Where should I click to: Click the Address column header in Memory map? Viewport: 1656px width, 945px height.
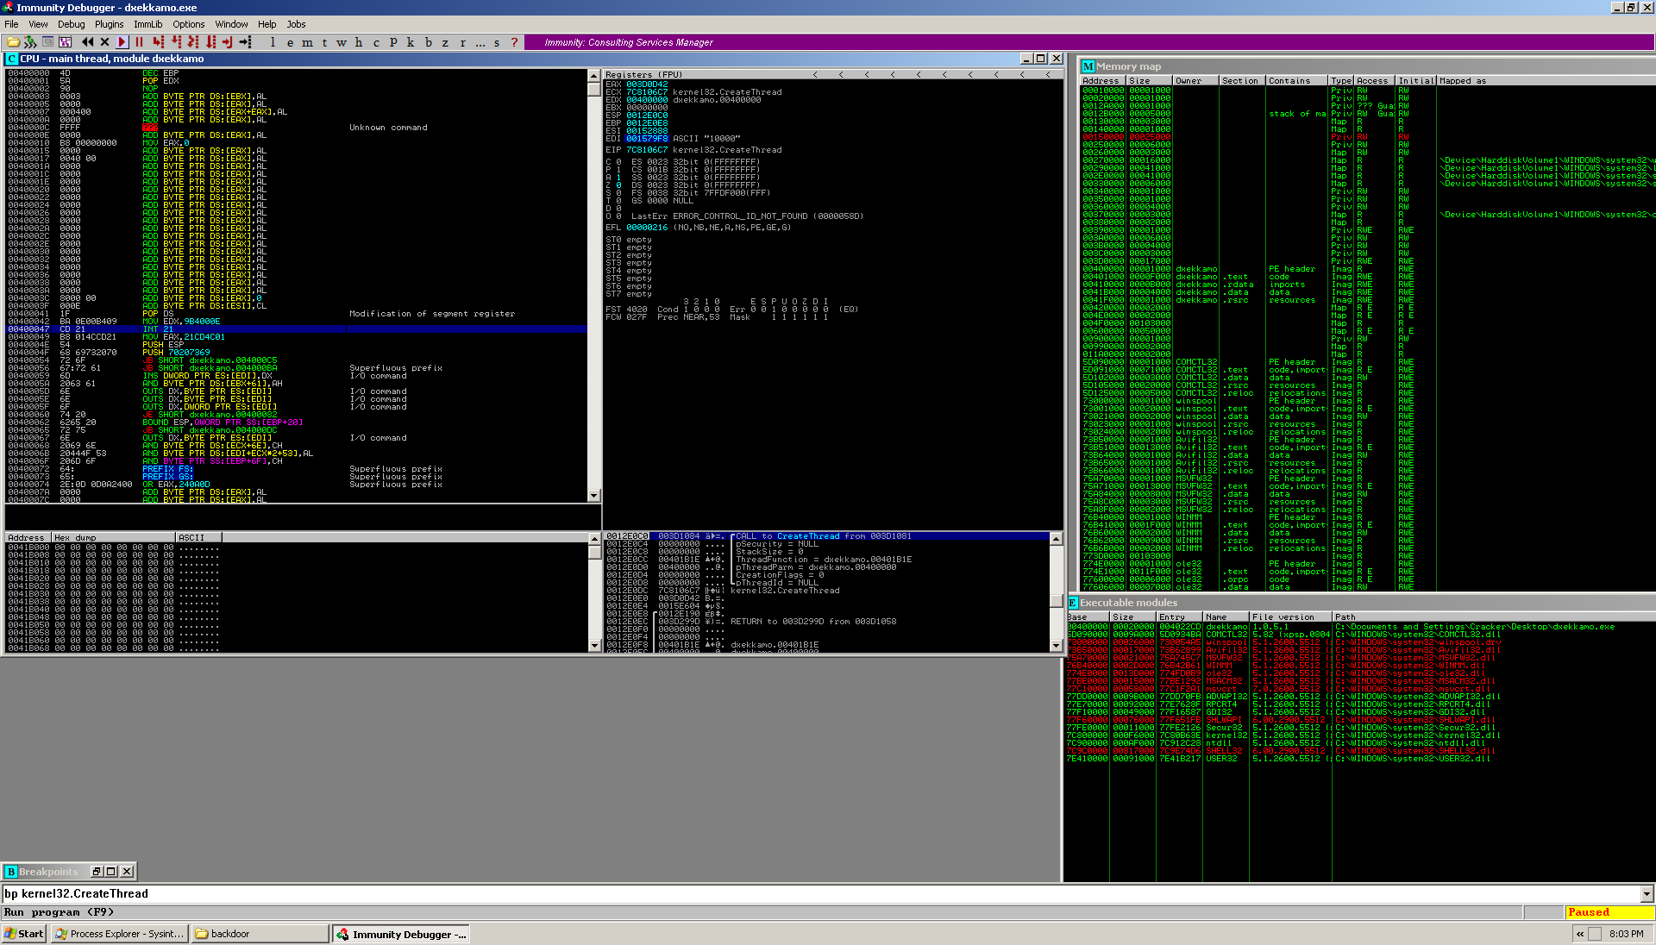pyautogui.click(x=1102, y=81)
